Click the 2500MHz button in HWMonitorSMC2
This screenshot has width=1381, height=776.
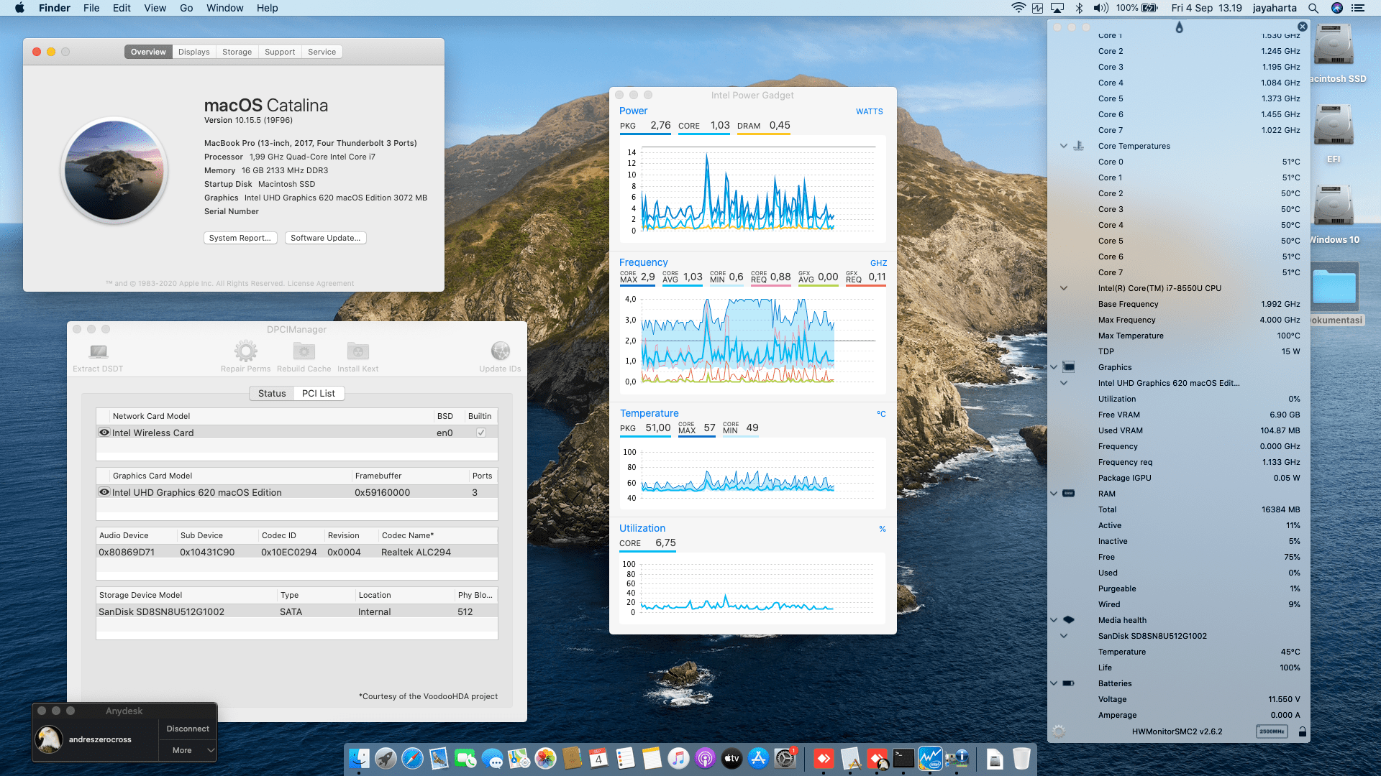click(x=1272, y=731)
